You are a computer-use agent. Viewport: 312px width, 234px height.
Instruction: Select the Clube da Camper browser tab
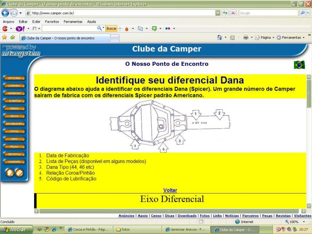(x=65, y=38)
